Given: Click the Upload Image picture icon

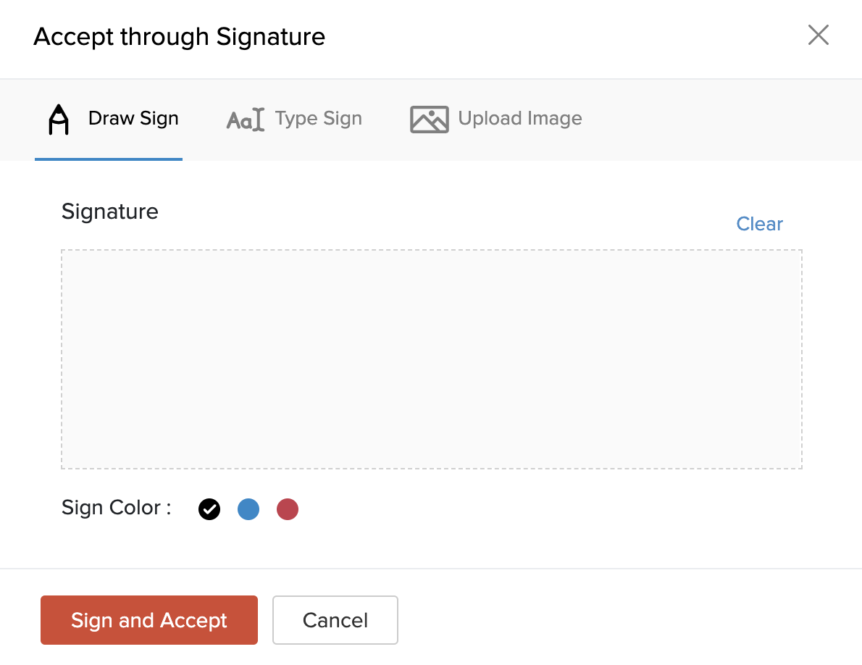Looking at the screenshot, I should pyautogui.click(x=429, y=120).
